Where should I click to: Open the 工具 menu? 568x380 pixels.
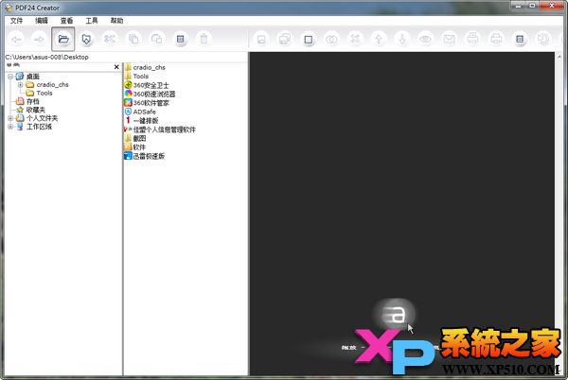point(92,21)
